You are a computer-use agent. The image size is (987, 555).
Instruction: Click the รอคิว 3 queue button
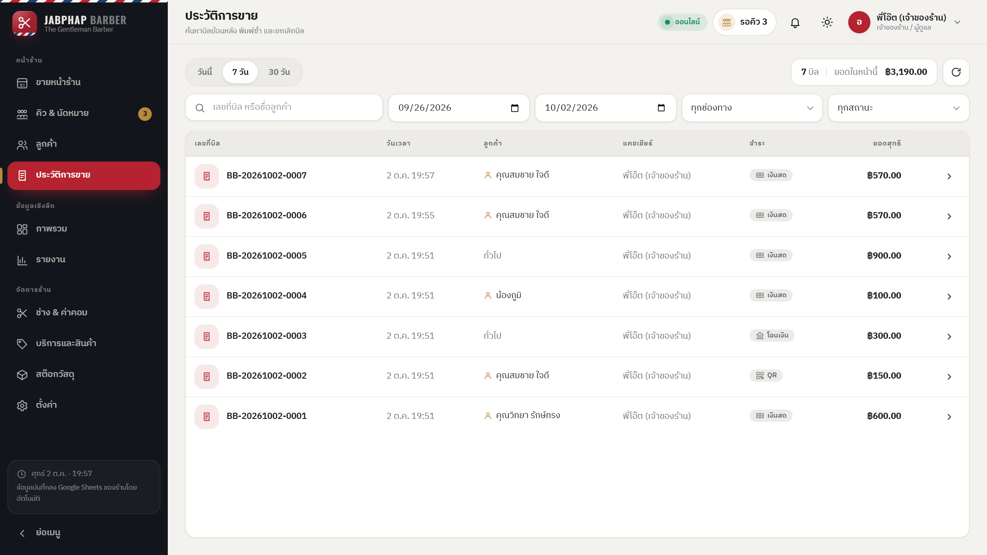point(744,22)
